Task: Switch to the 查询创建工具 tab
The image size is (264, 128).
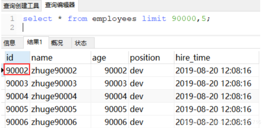Action: tap(21, 5)
